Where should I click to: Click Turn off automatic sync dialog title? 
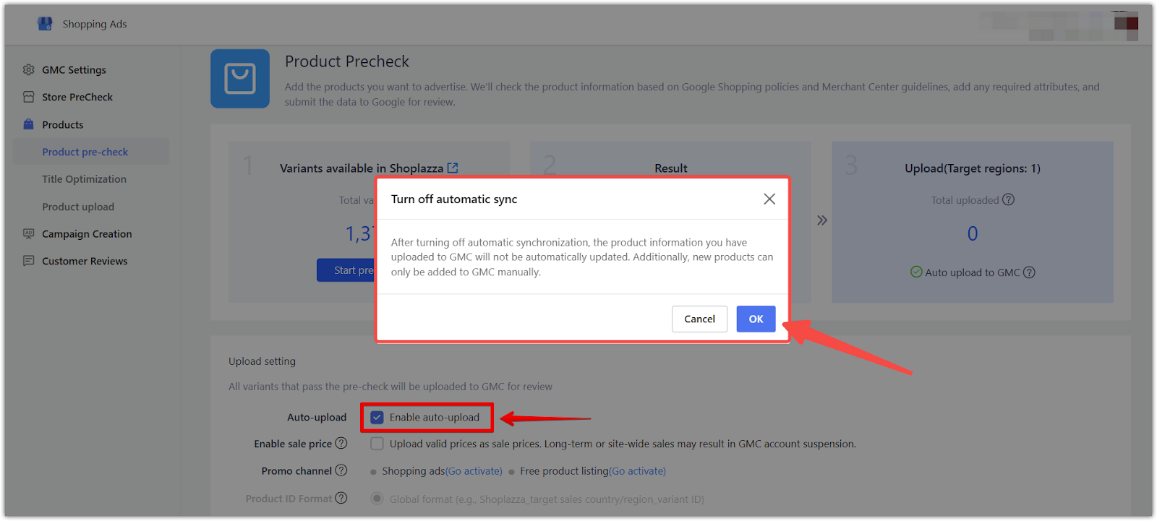click(454, 199)
